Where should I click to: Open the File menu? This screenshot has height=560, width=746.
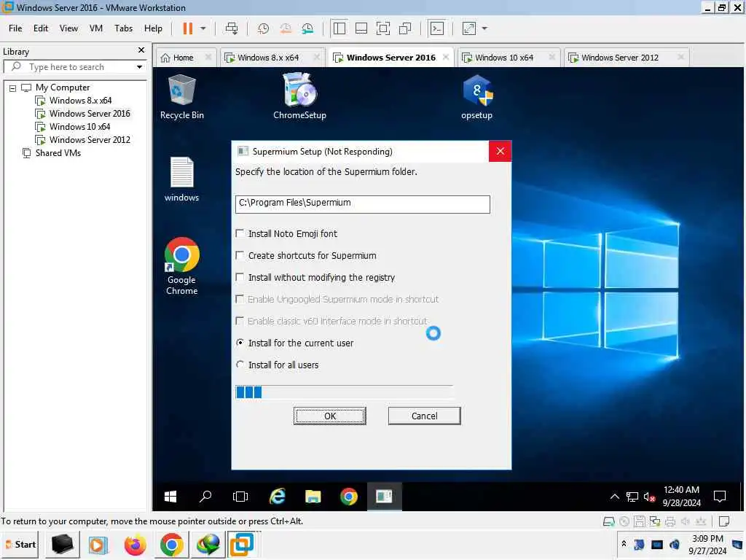click(15, 28)
